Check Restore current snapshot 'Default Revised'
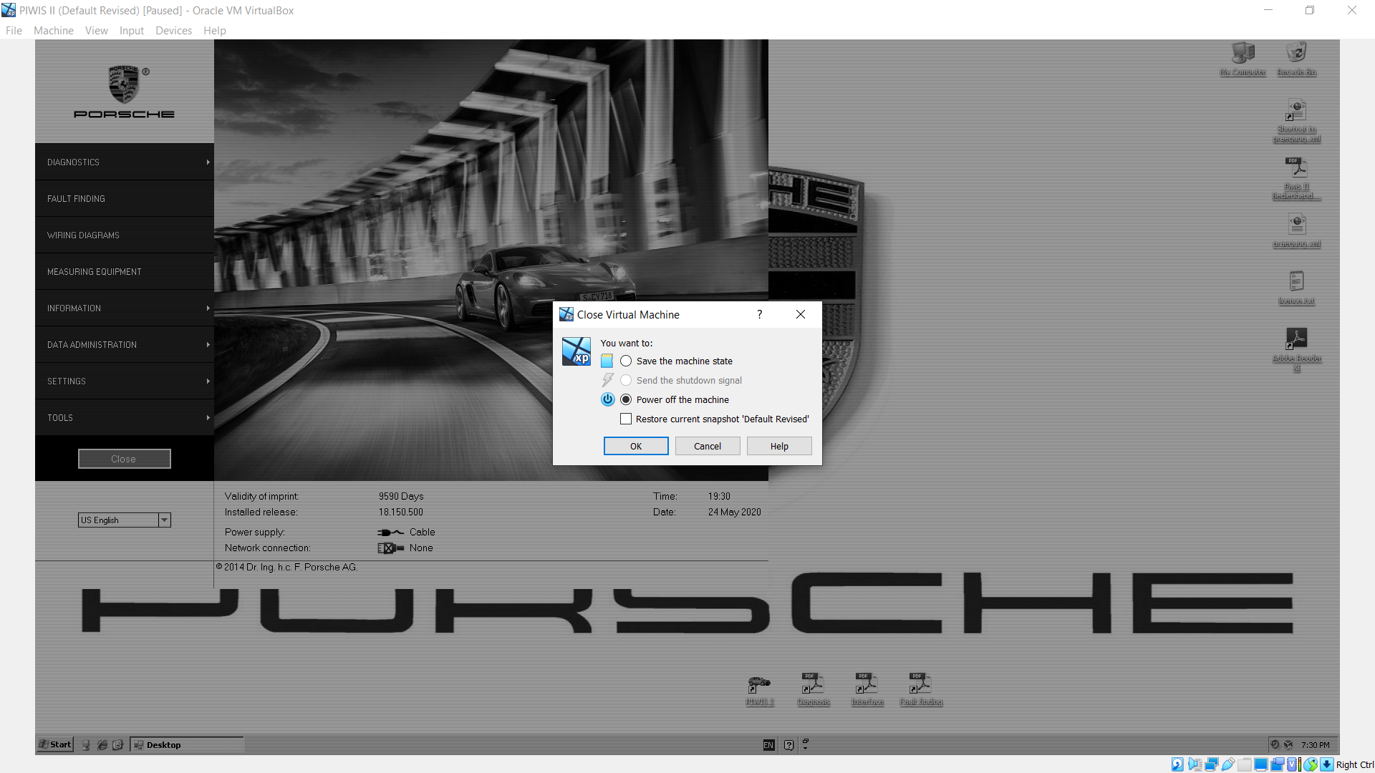The width and height of the screenshot is (1375, 773). (x=626, y=419)
